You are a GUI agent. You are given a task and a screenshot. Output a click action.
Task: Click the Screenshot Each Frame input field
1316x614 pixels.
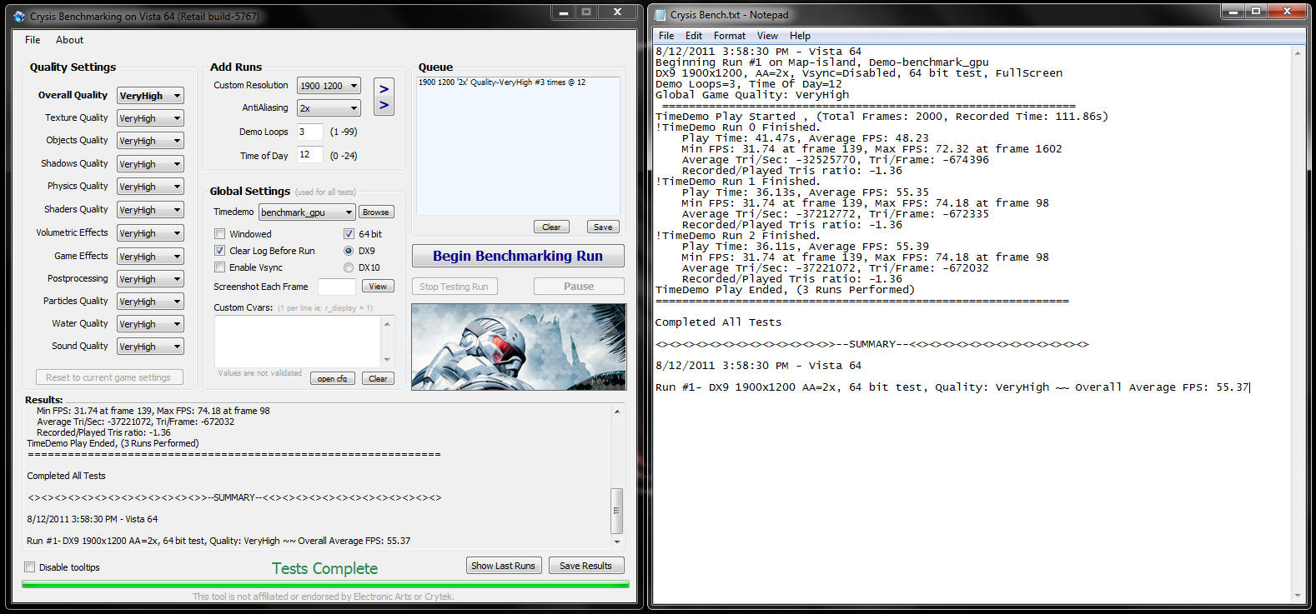click(337, 287)
